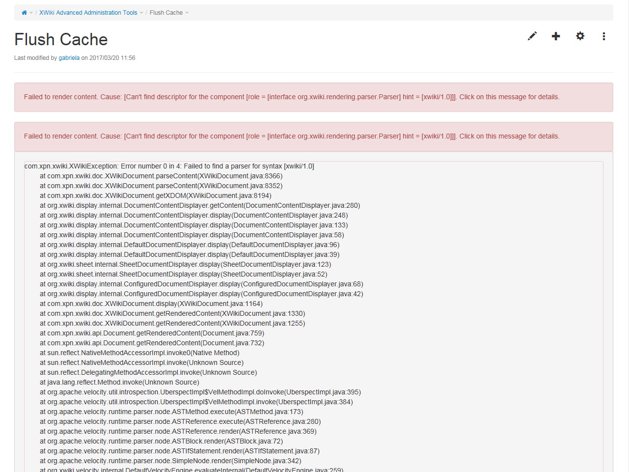Open the gear administer page icon

pos(580,36)
